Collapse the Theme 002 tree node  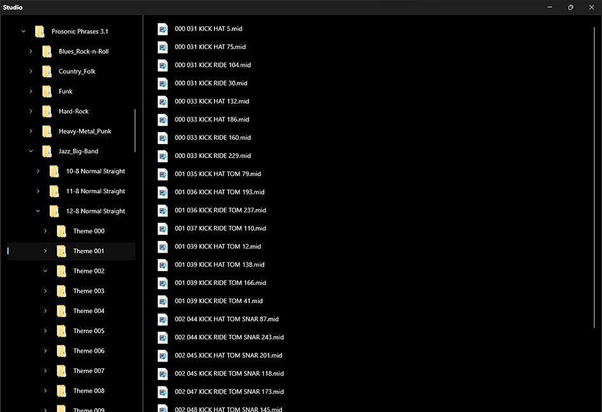pos(45,271)
